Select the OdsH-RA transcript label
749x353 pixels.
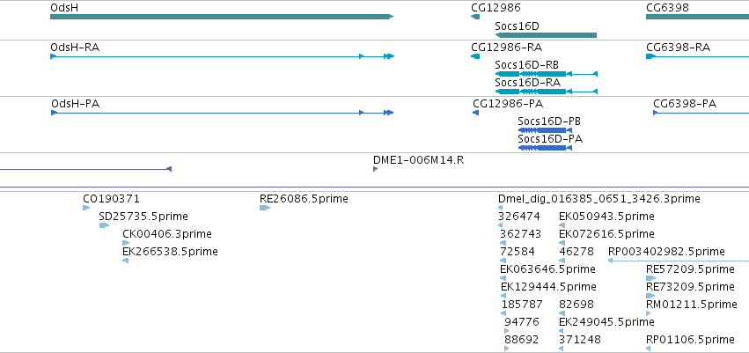(75, 48)
